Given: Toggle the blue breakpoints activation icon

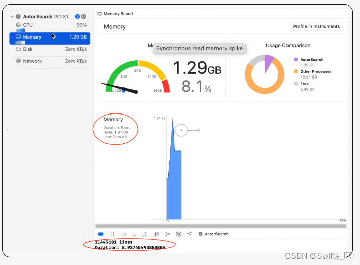Looking at the screenshot, I should pyautogui.click(x=101, y=234).
